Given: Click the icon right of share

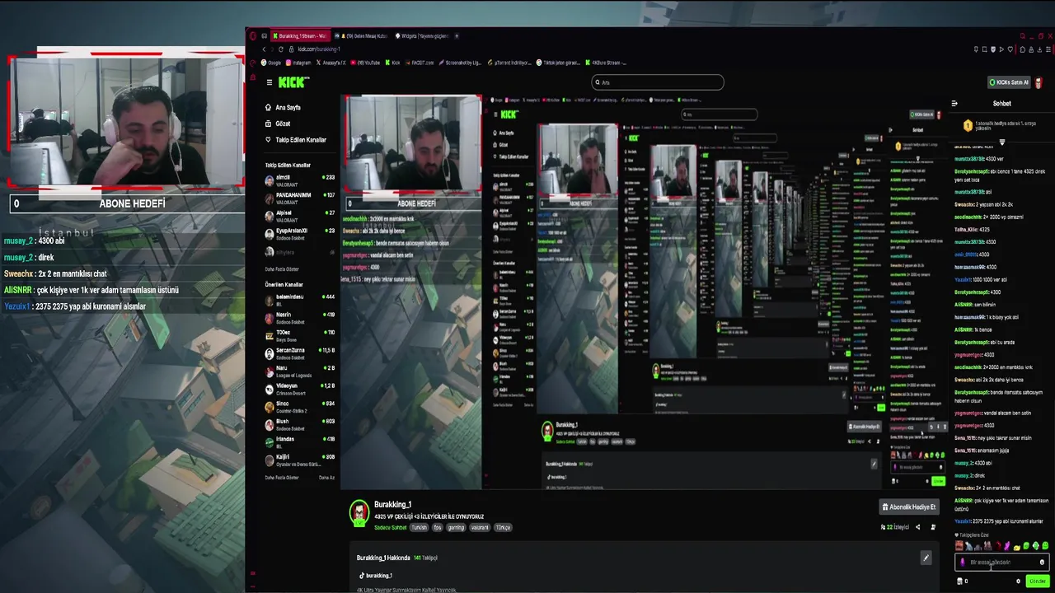Looking at the screenshot, I should (x=933, y=527).
